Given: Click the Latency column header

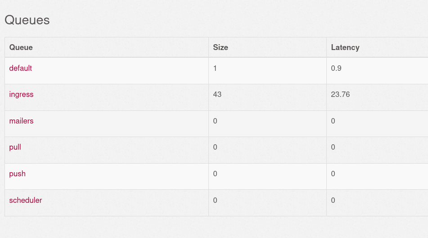Looking at the screenshot, I should point(345,47).
